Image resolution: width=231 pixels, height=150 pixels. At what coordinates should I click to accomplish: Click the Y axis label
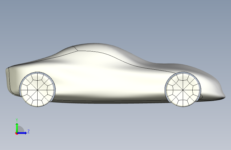(x=17, y=120)
